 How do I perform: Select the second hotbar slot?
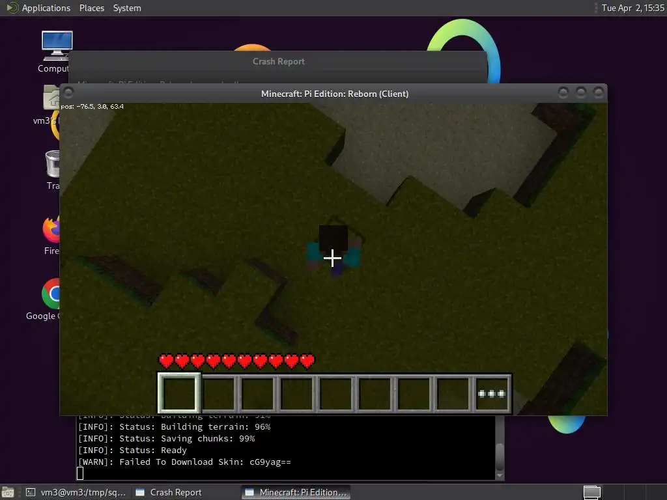click(x=219, y=394)
